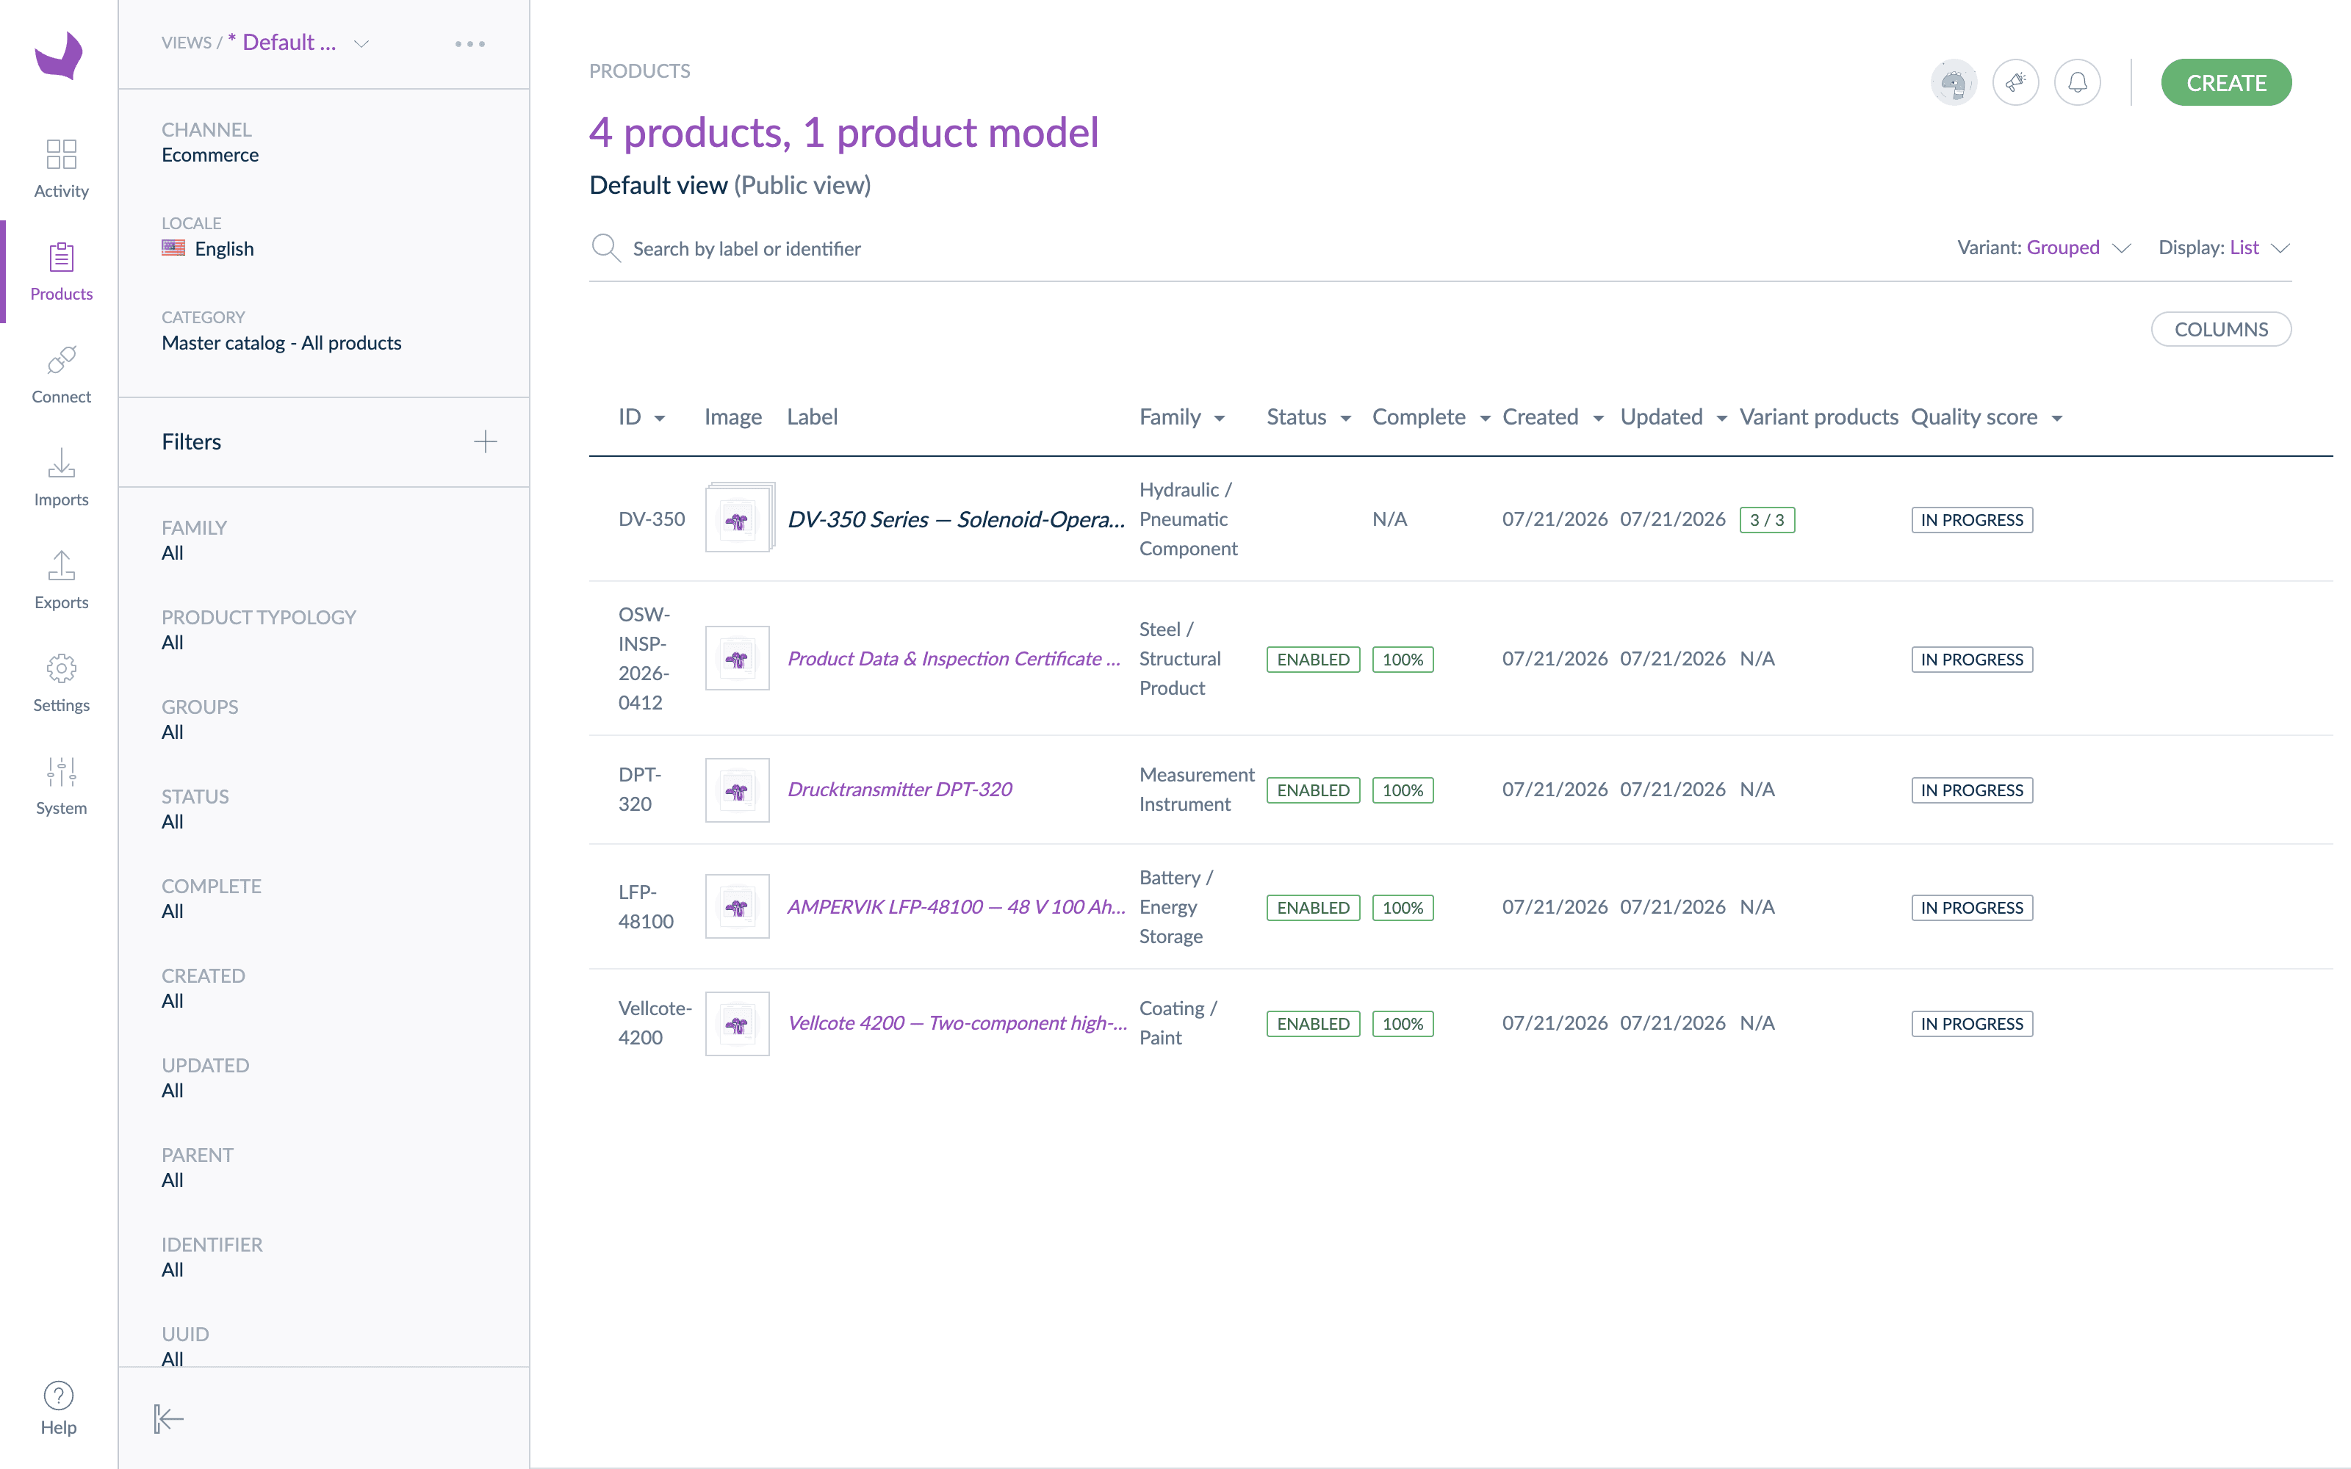This screenshot has width=2351, height=1469.
Task: Click IN PROGRESS badge in the Vellcote-4200 row
Action: pos(1971,1024)
